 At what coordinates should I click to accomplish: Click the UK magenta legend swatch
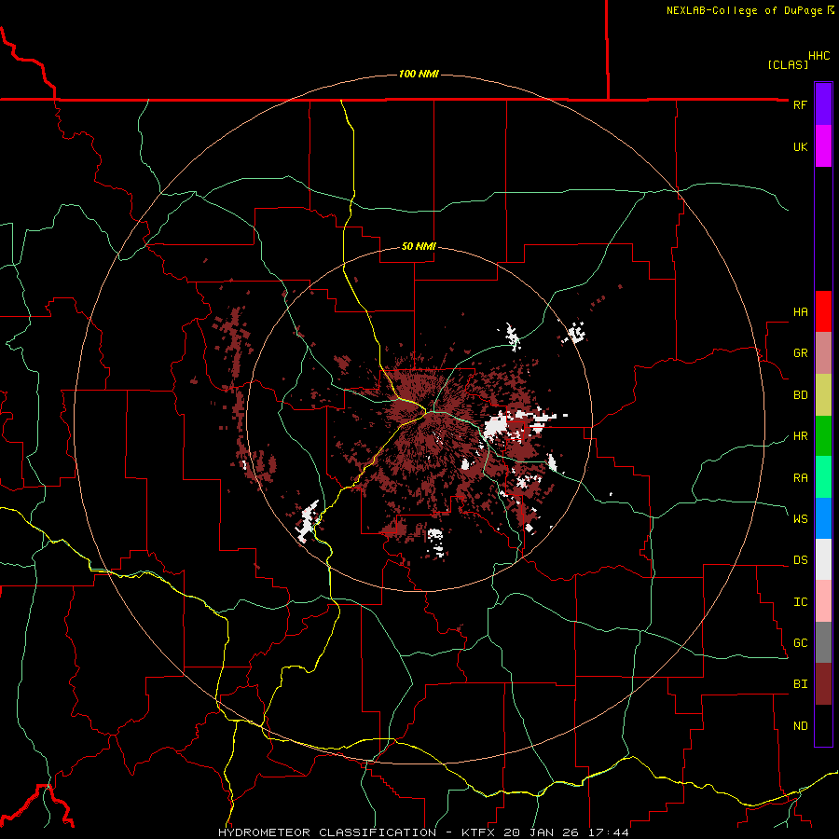click(x=823, y=146)
